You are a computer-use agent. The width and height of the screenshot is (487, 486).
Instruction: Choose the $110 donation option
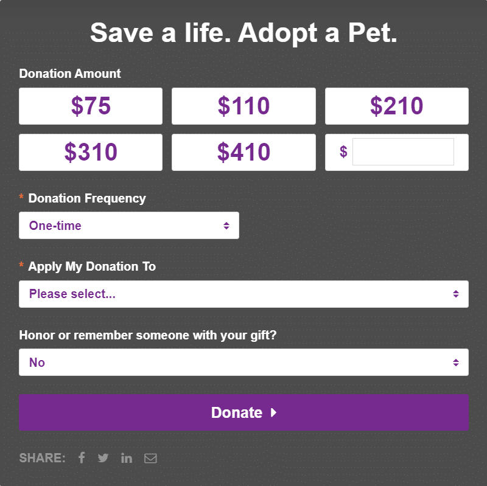[244, 106]
